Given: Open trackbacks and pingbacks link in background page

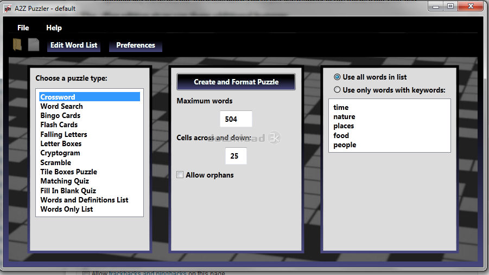Looking at the screenshot, I should click(148, 273).
